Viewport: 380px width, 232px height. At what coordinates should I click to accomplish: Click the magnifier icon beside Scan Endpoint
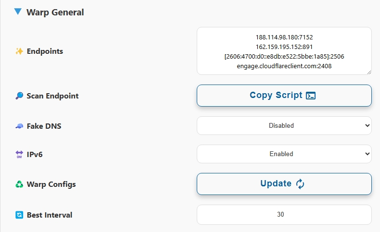(x=19, y=96)
